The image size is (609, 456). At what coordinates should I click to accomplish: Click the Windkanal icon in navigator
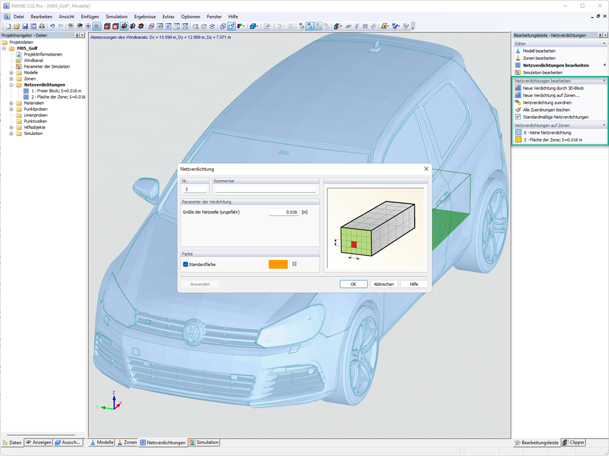click(x=19, y=60)
